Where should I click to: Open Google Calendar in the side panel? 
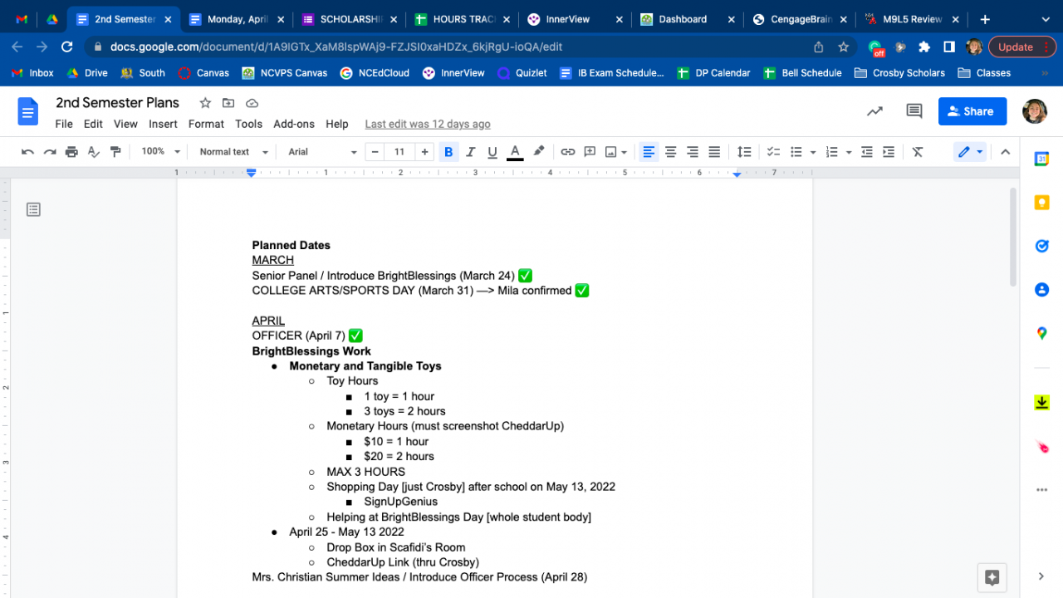coord(1041,159)
